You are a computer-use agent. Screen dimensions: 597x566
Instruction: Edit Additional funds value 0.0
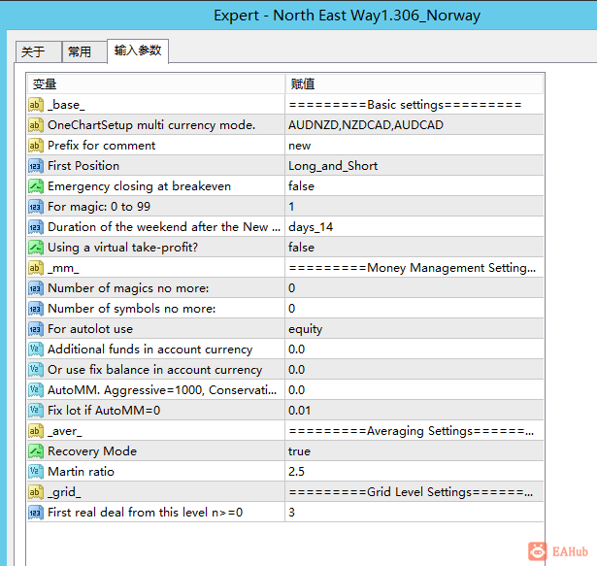(415, 350)
